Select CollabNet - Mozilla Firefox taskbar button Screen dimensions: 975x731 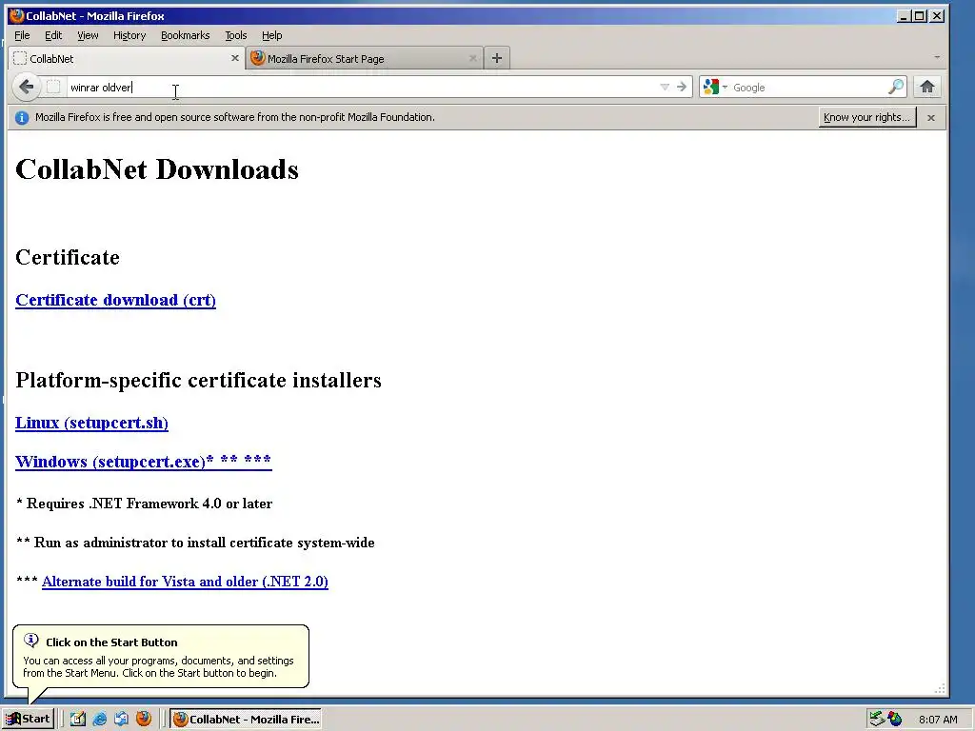247,720
